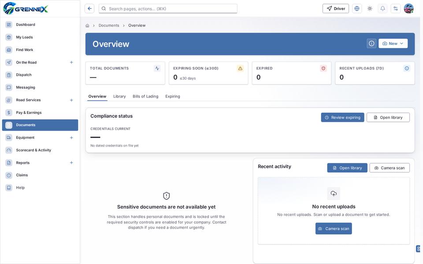Expand the Equipment submenu

point(71,138)
